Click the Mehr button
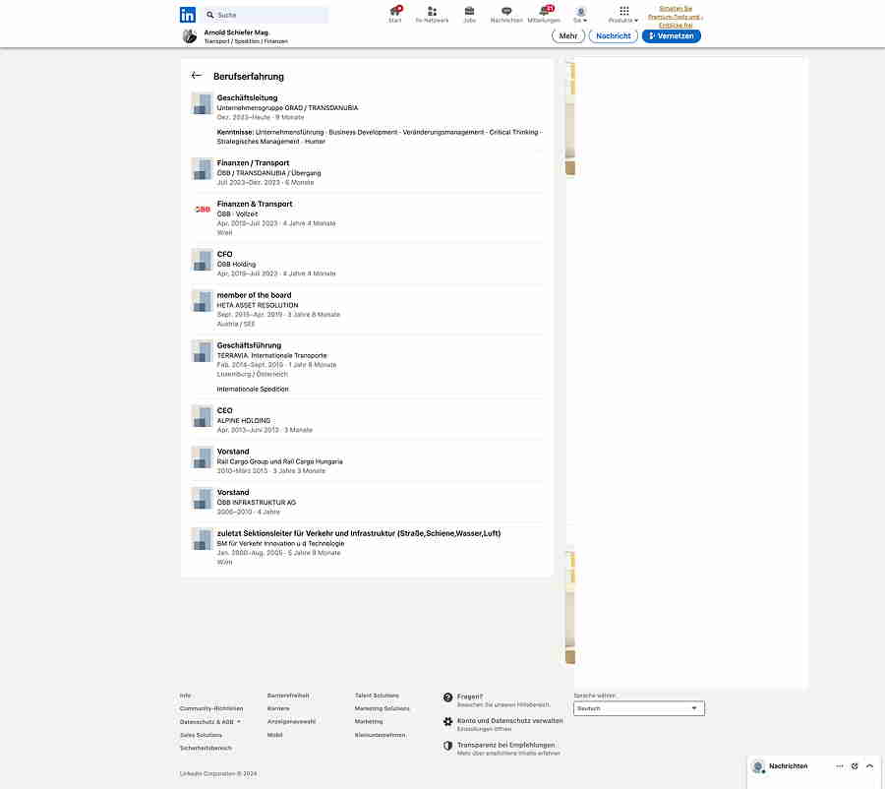Screen dimensions: 885x789 click(x=567, y=35)
